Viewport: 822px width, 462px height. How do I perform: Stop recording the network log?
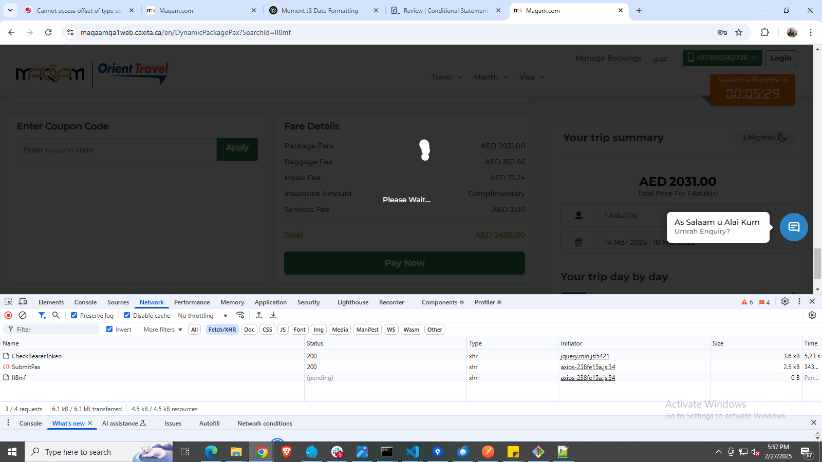pyautogui.click(x=8, y=315)
